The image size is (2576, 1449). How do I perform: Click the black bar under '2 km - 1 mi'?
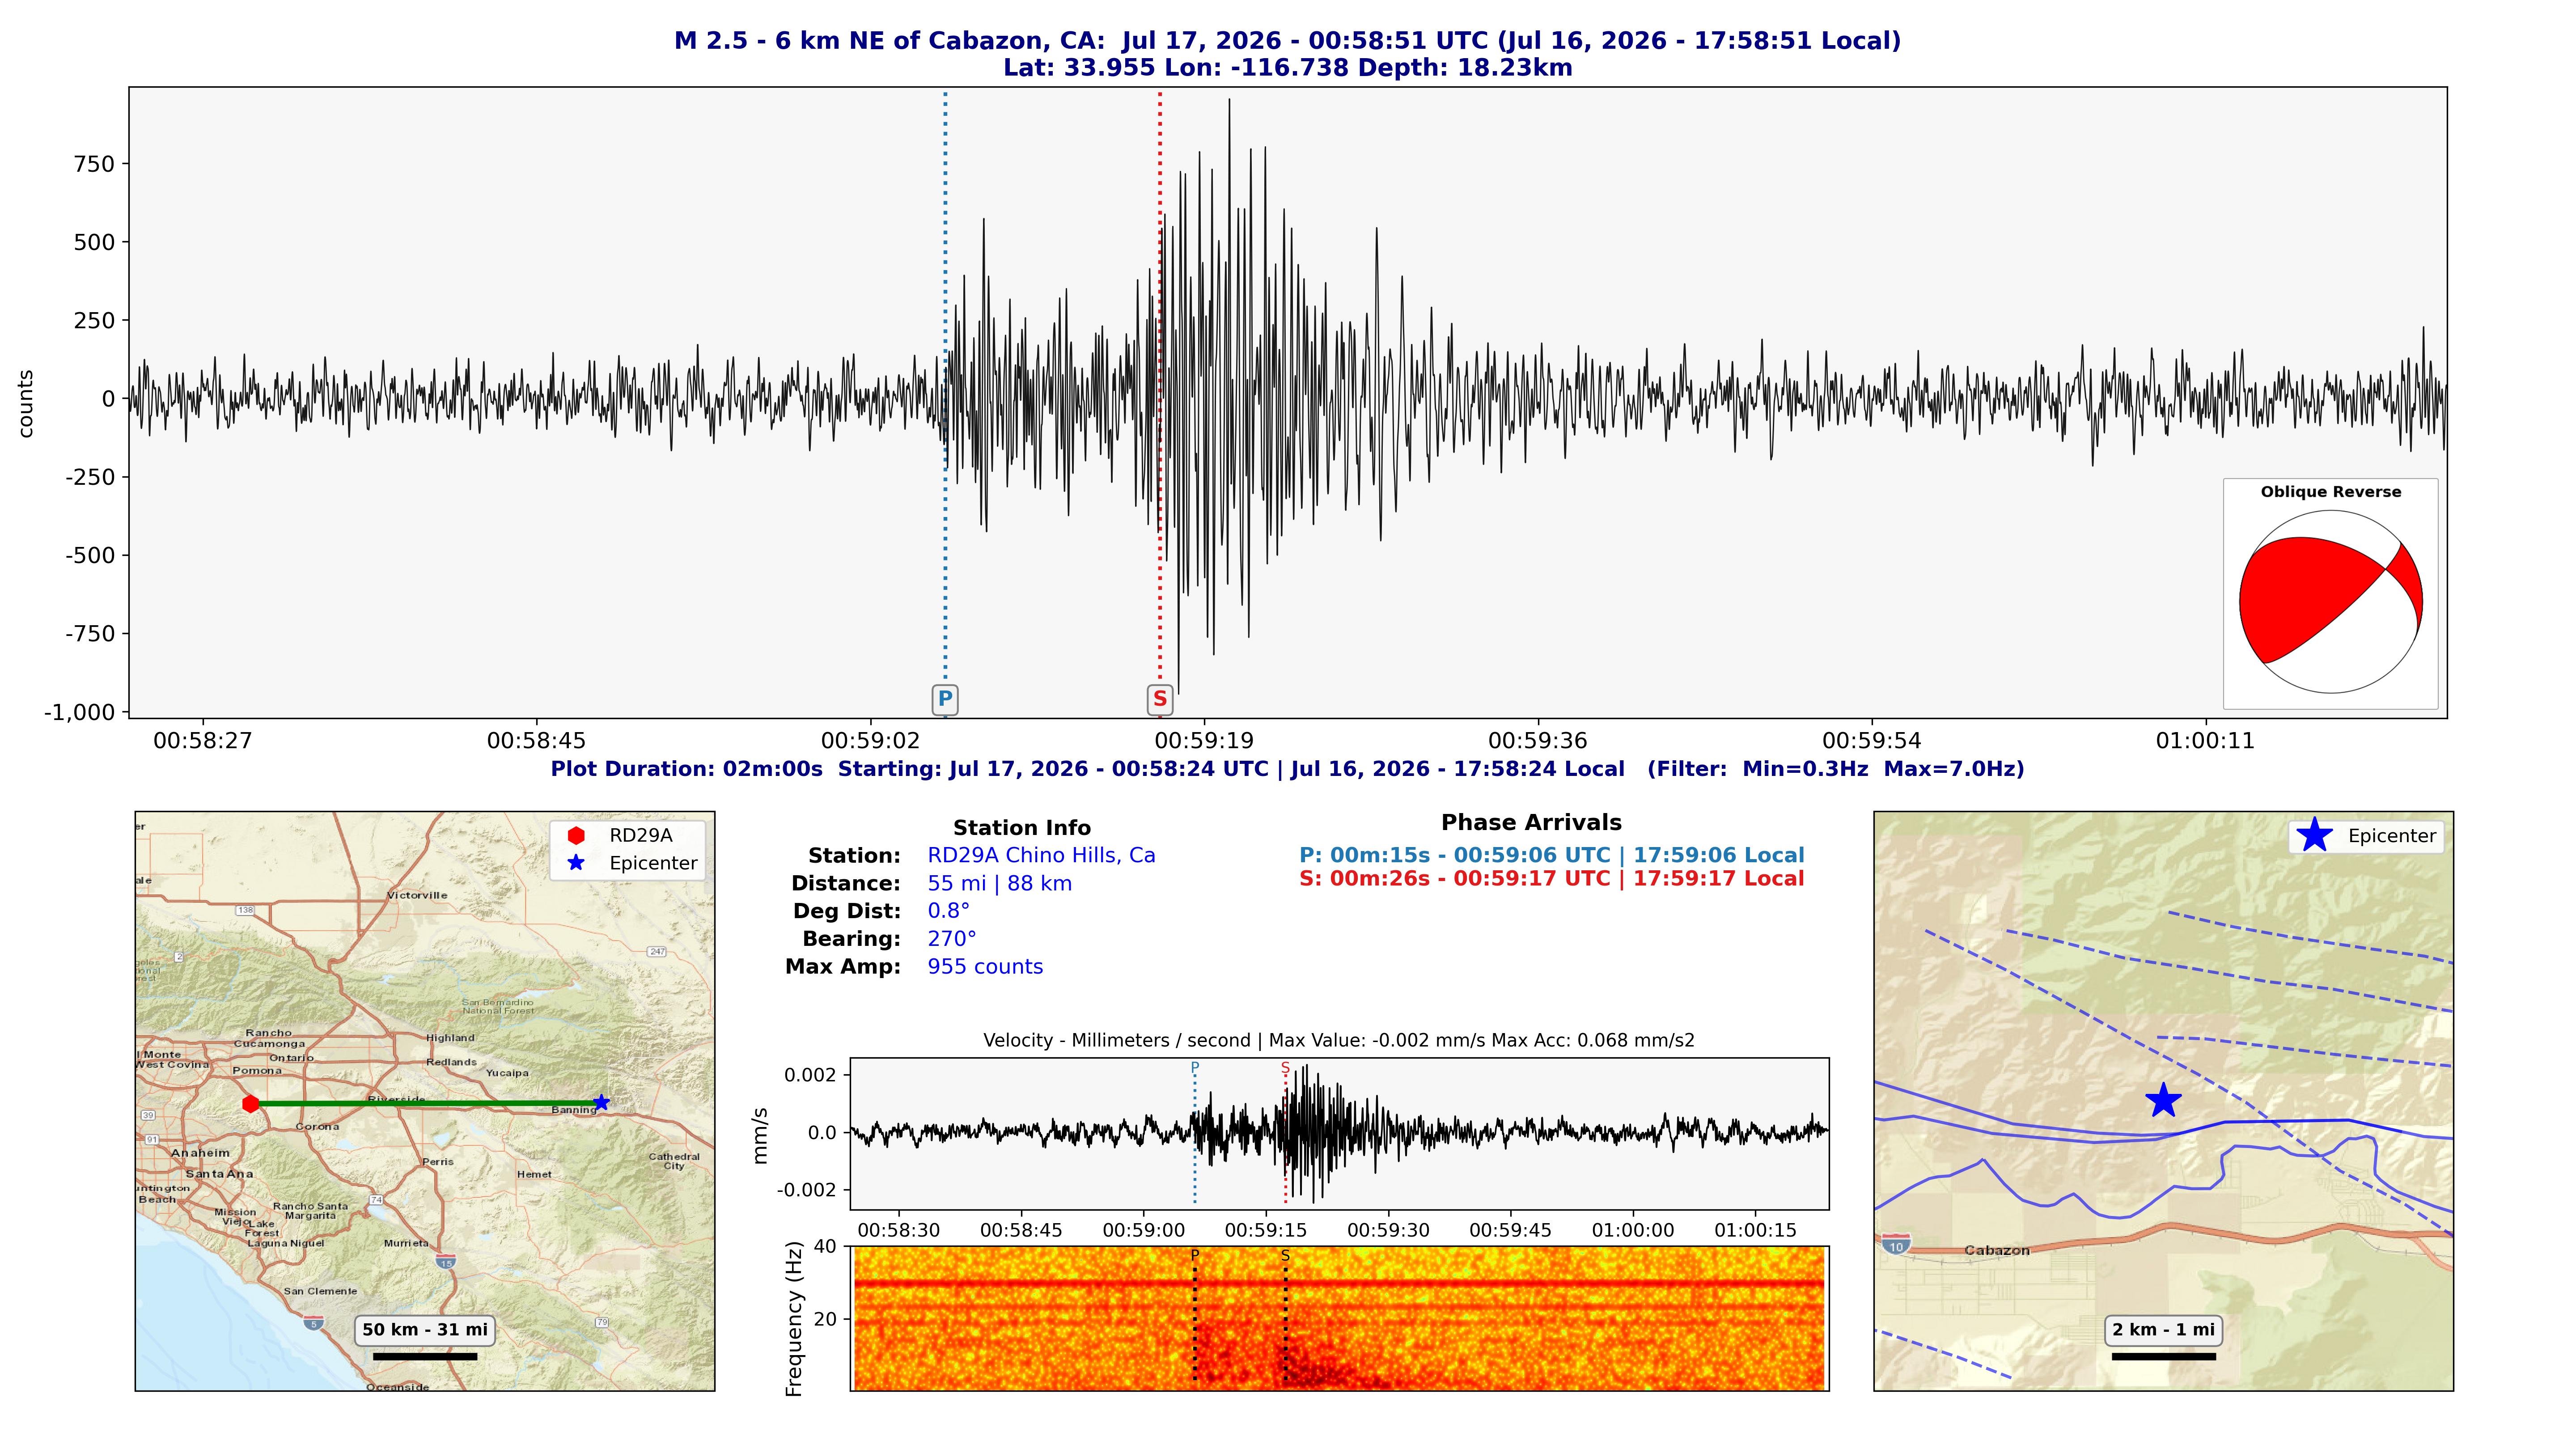coord(2163,1356)
